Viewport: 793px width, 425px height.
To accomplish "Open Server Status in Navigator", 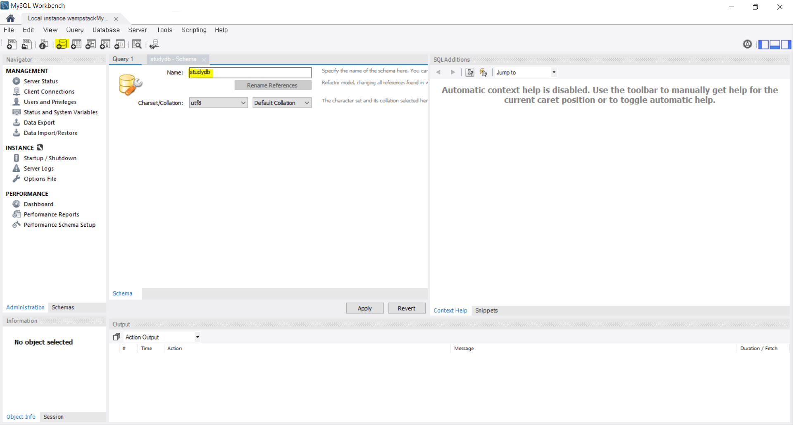I will (x=41, y=81).
